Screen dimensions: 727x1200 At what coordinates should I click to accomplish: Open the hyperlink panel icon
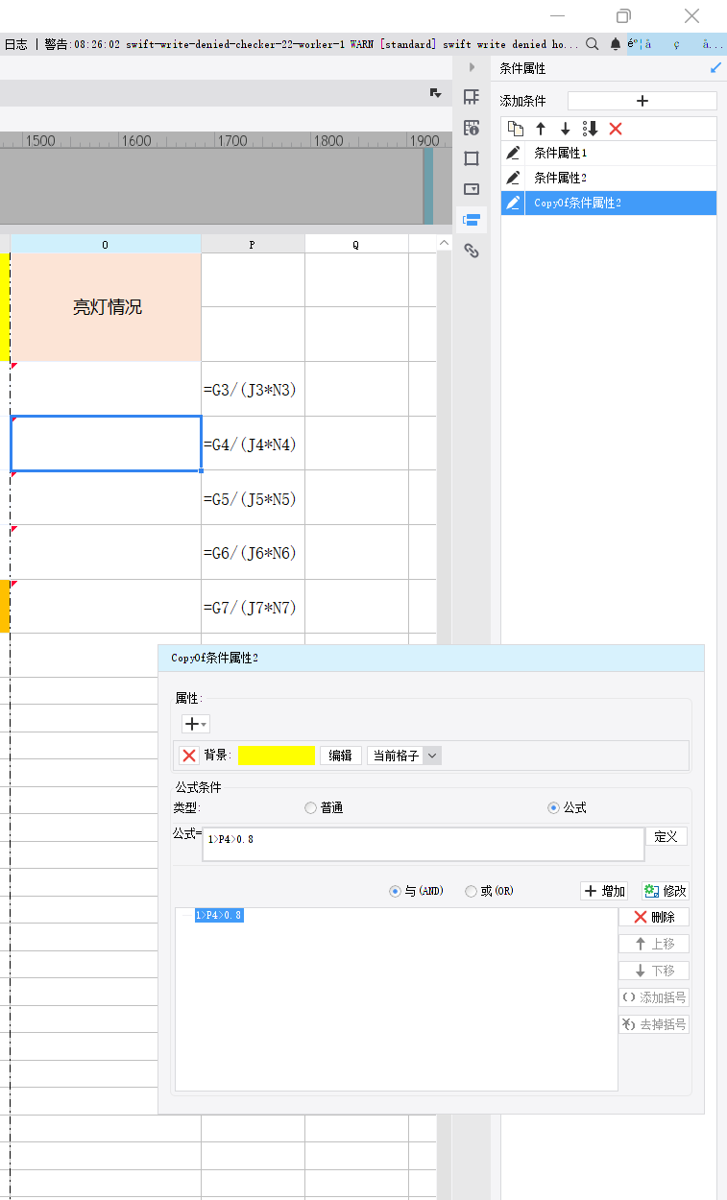coord(472,251)
